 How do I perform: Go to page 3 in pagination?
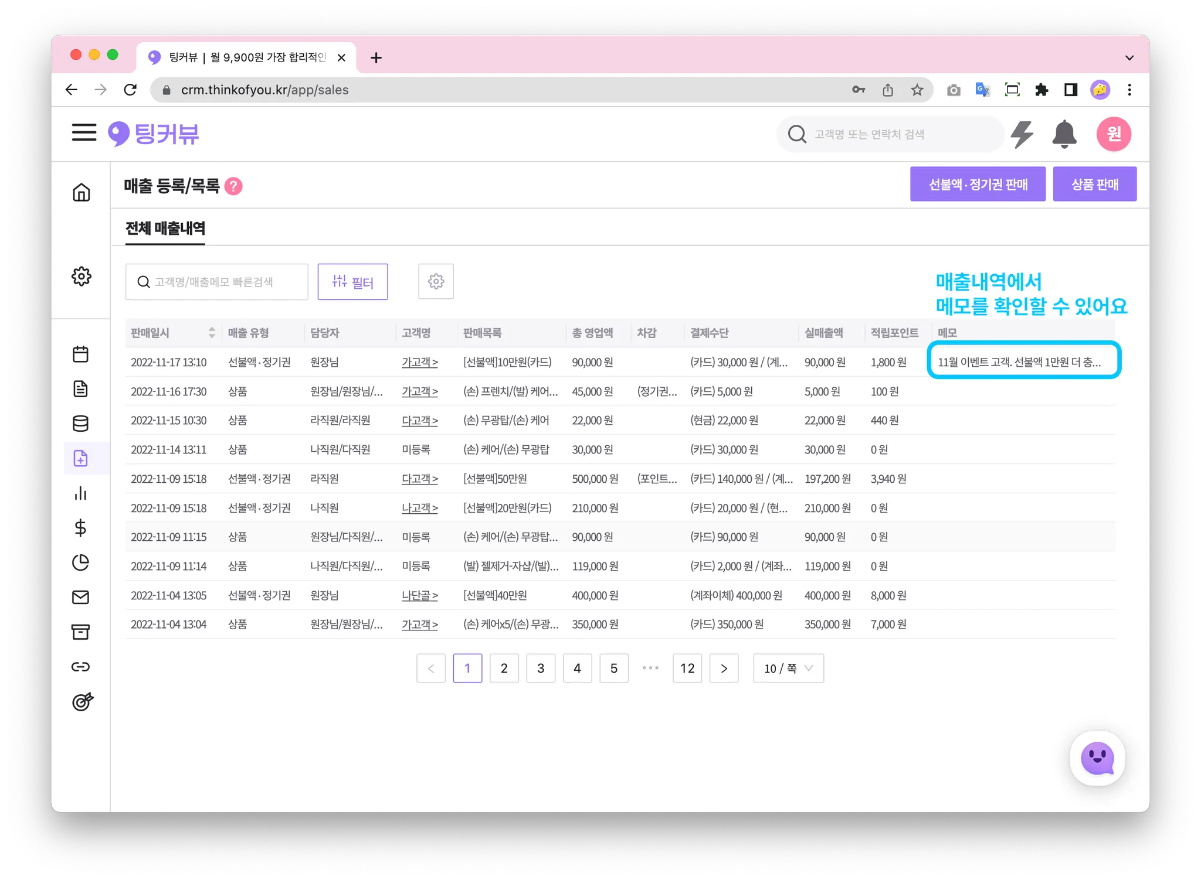pyautogui.click(x=541, y=668)
